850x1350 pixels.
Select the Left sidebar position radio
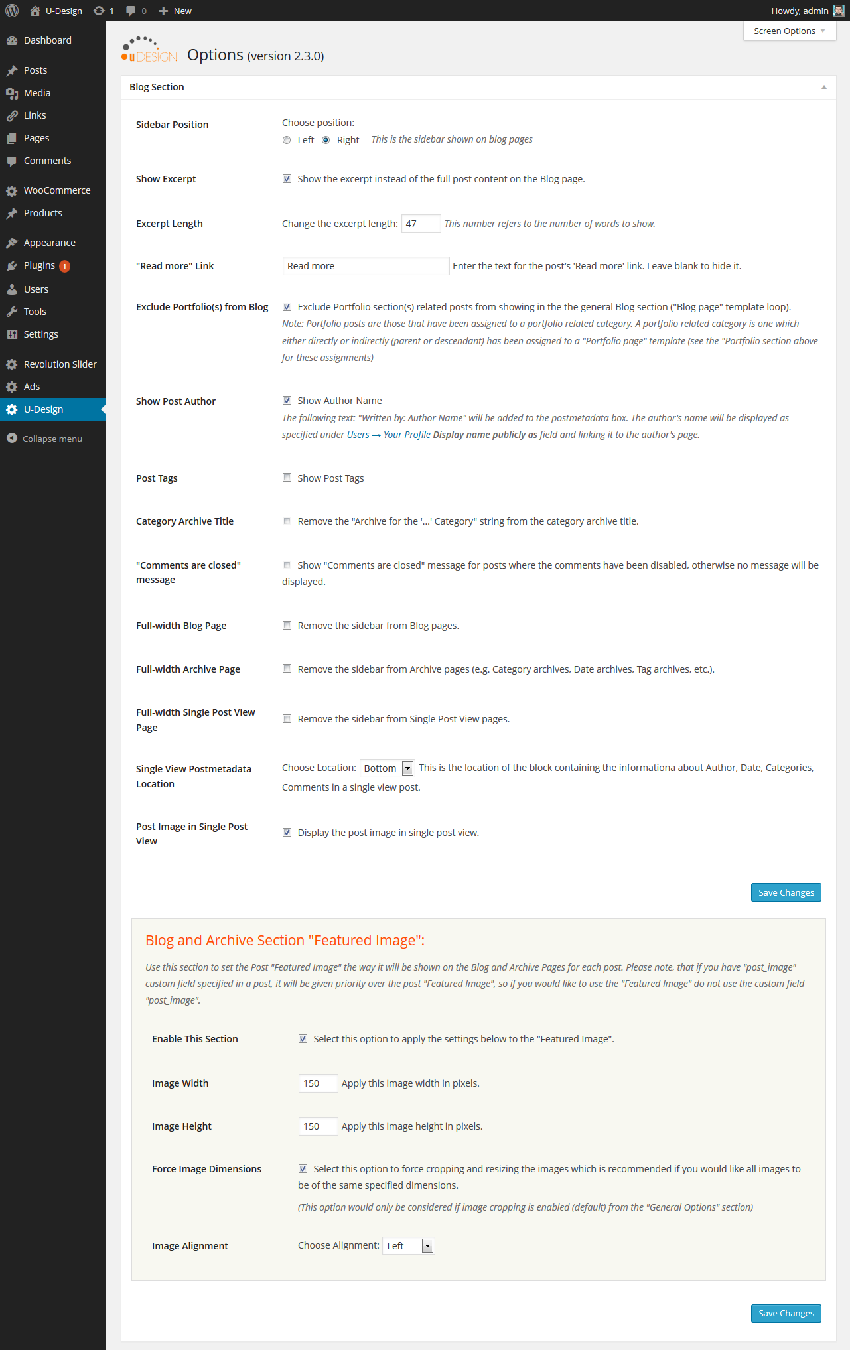coord(287,140)
